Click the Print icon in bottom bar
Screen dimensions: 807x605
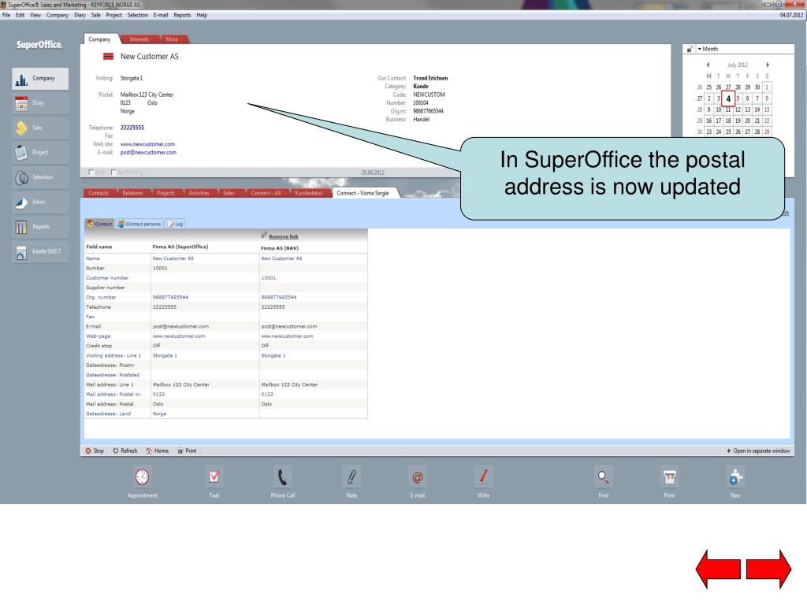click(669, 477)
